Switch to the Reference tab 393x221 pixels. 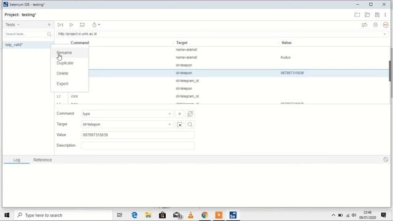[42, 160]
